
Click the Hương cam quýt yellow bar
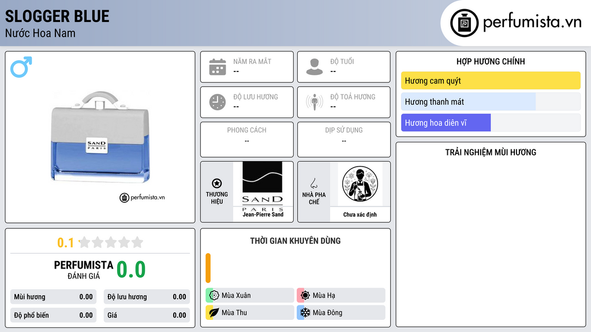click(491, 81)
